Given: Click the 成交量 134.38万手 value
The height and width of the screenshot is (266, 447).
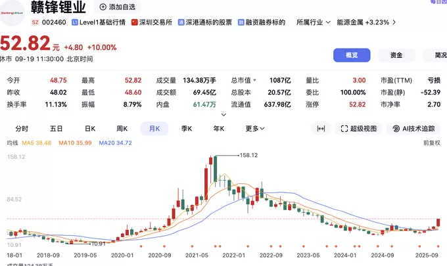Looking at the screenshot, I should [199, 80].
